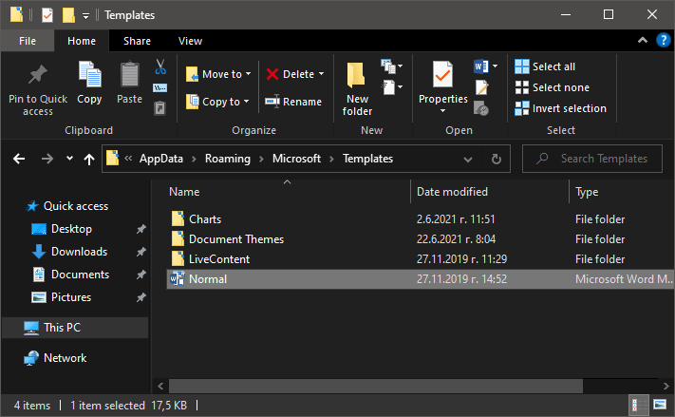
Task: Open the View ribbon tab
Action: tap(190, 41)
